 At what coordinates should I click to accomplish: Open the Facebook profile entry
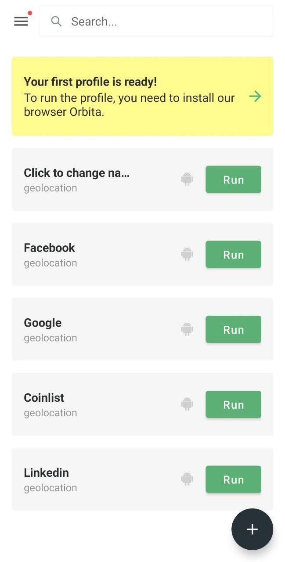[49, 247]
